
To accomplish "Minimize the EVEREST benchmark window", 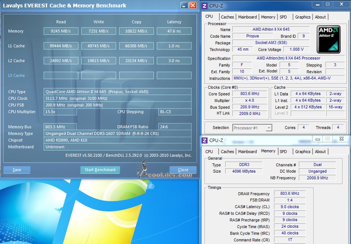I will point(184,6).
